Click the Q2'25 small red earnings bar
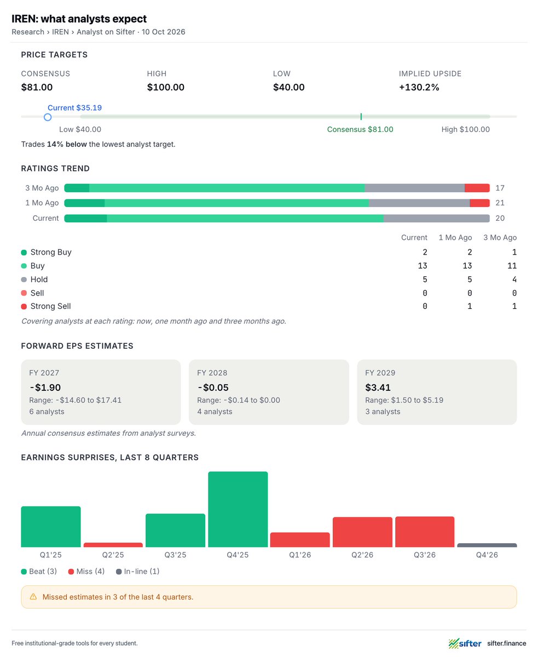The width and height of the screenshot is (538, 657). pos(113,545)
